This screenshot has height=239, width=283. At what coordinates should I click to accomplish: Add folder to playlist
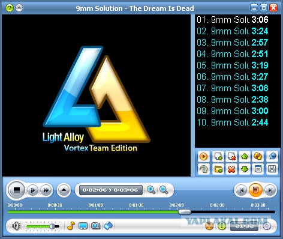pyautogui.click(x=218, y=169)
